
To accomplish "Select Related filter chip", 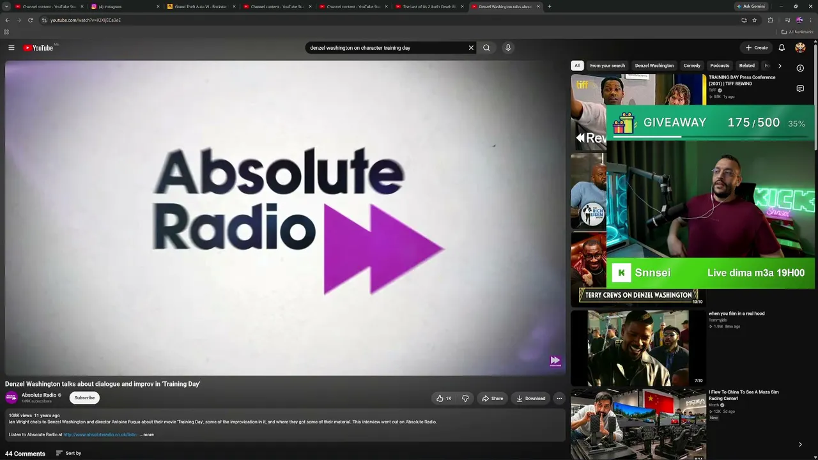I will (x=747, y=66).
